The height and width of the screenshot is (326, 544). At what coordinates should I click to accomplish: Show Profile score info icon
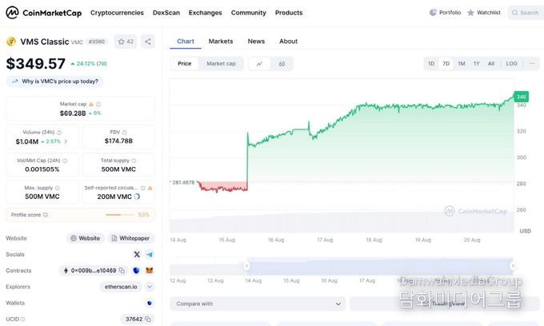point(46,215)
